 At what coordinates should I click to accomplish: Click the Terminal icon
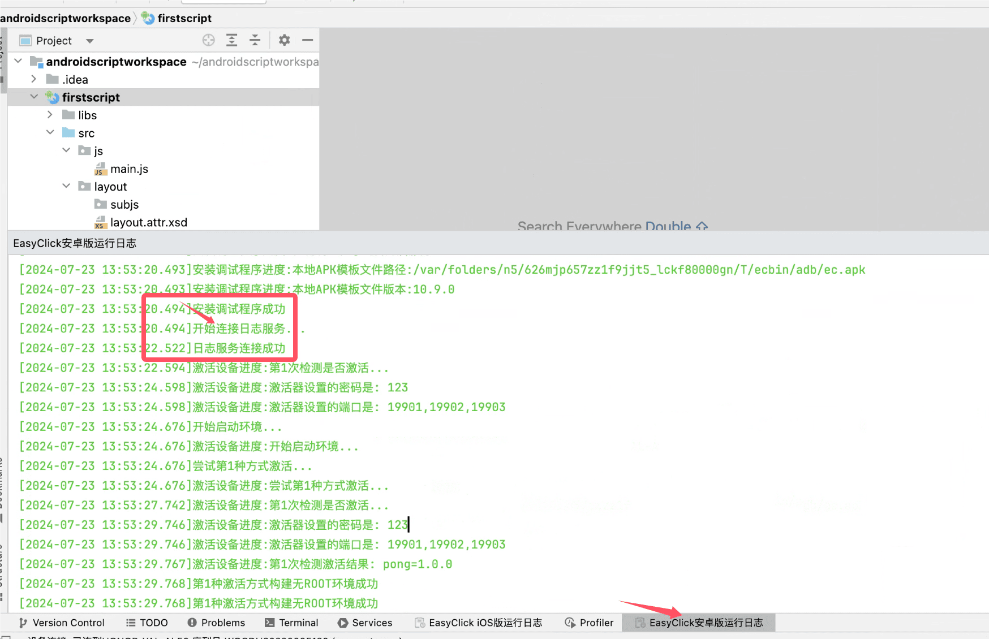[270, 623]
